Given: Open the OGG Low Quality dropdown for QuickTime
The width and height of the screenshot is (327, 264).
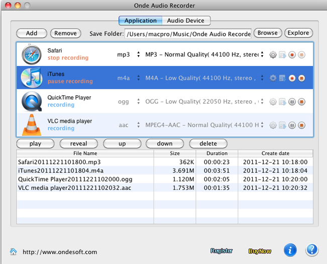Looking at the screenshot, I should tap(204, 102).
